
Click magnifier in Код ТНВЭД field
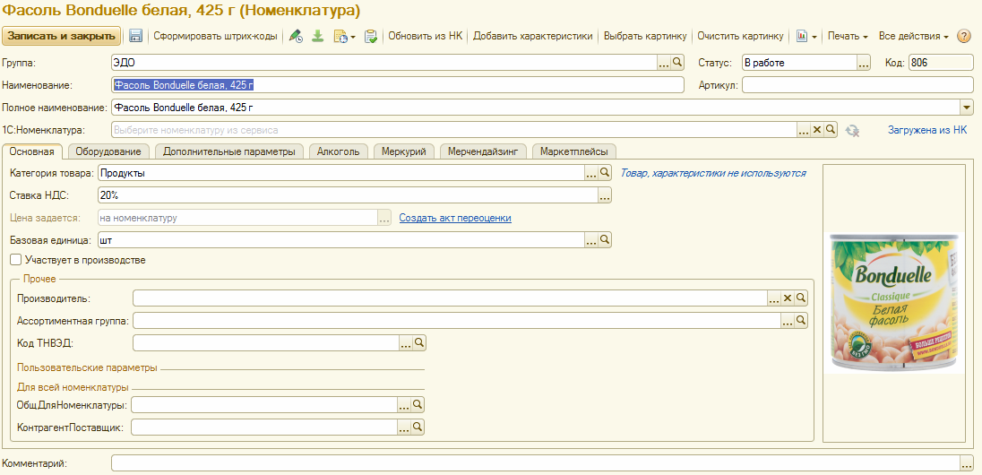(419, 342)
